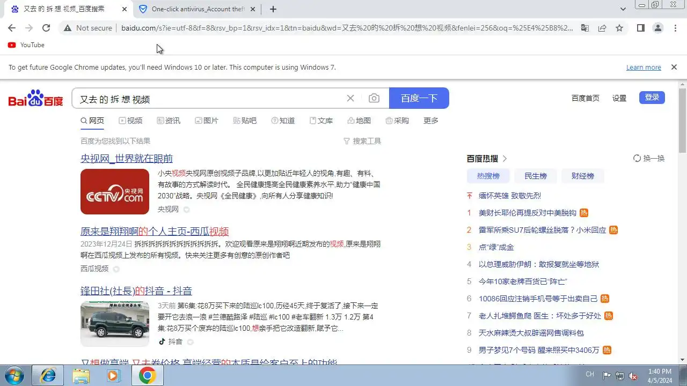
Task: Click the 百度一下 search button
Action: 419,98
